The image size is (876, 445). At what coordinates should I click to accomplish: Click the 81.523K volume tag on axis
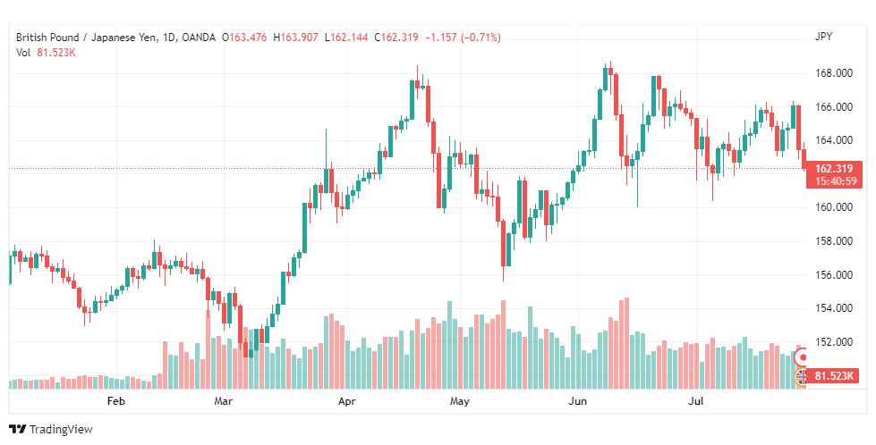click(x=836, y=376)
